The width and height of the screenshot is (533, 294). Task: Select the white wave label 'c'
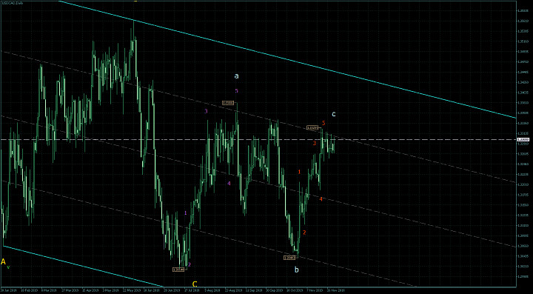[x=334, y=114]
